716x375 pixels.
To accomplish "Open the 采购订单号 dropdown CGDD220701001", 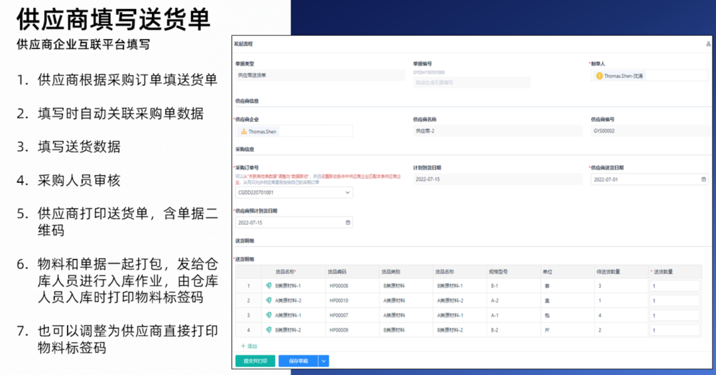I will (x=294, y=193).
